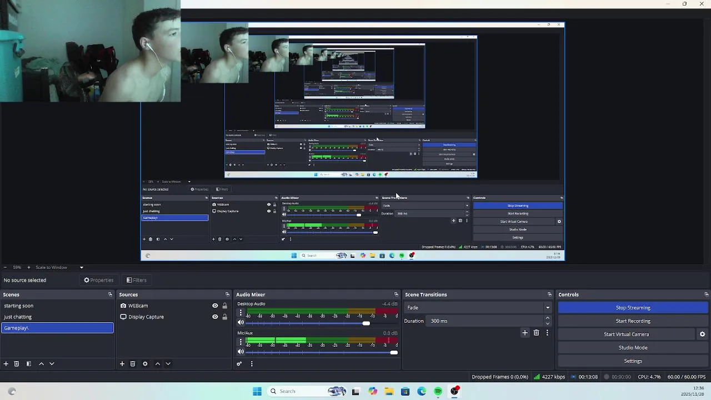This screenshot has height=400, width=711.
Task: Open Mic/Aux three-dot options
Action: click(241, 342)
